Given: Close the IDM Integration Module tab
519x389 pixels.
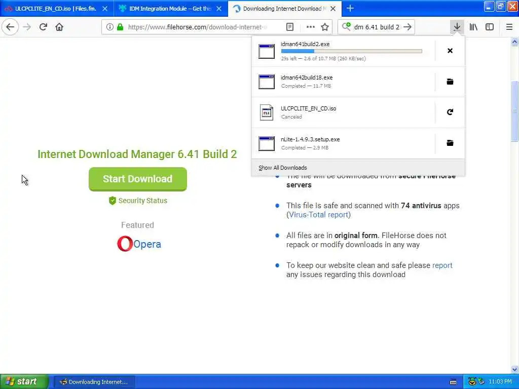Looking at the screenshot, I should (x=219, y=9).
